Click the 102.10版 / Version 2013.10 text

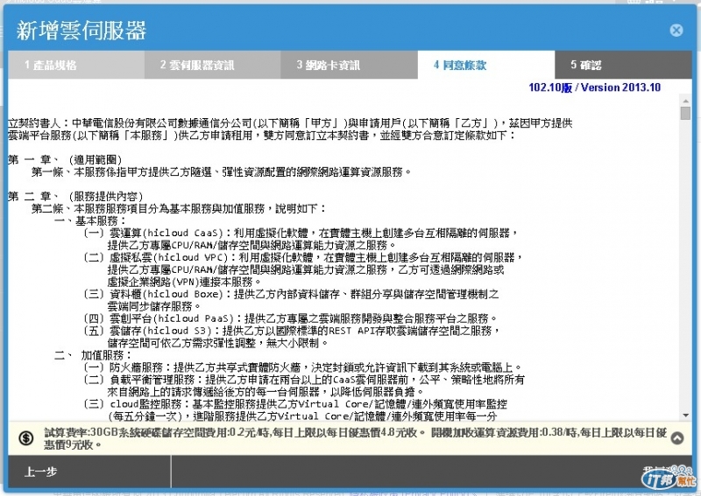595,87
